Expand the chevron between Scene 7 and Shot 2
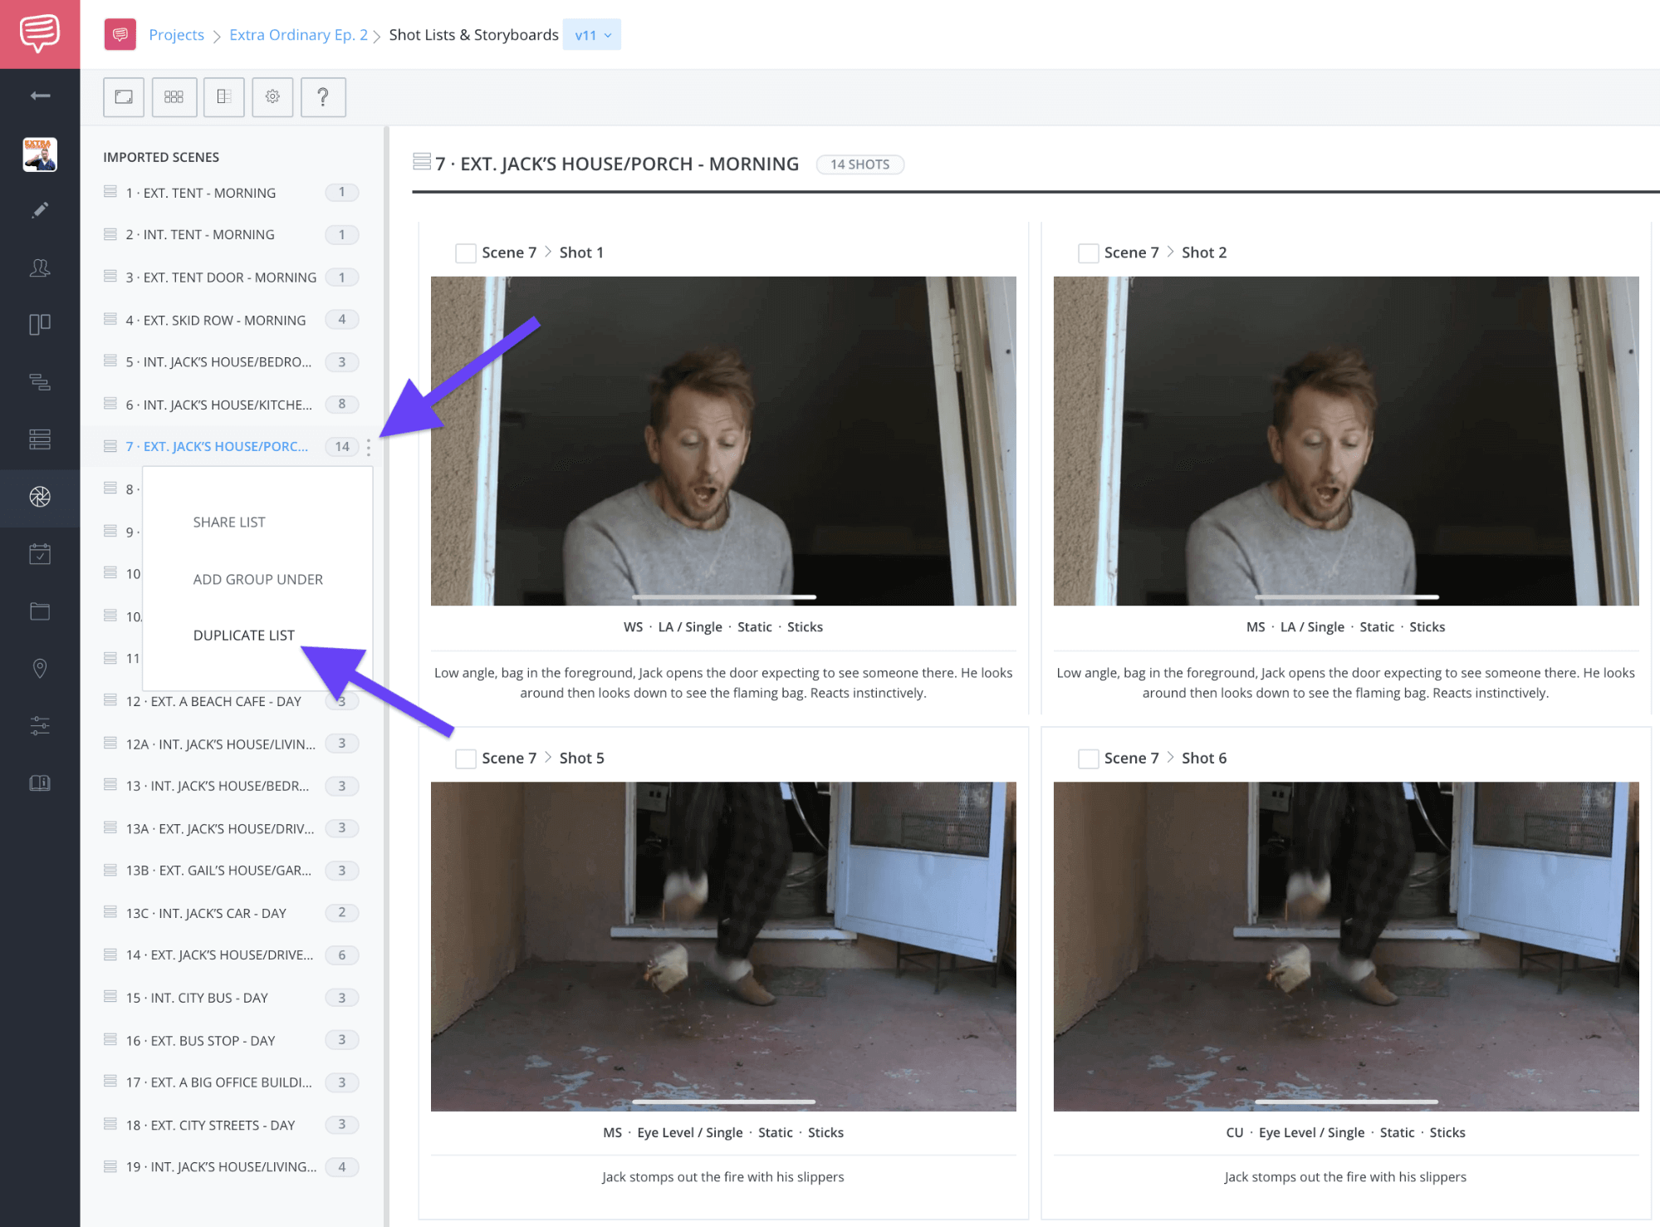The image size is (1660, 1227). point(1170,252)
